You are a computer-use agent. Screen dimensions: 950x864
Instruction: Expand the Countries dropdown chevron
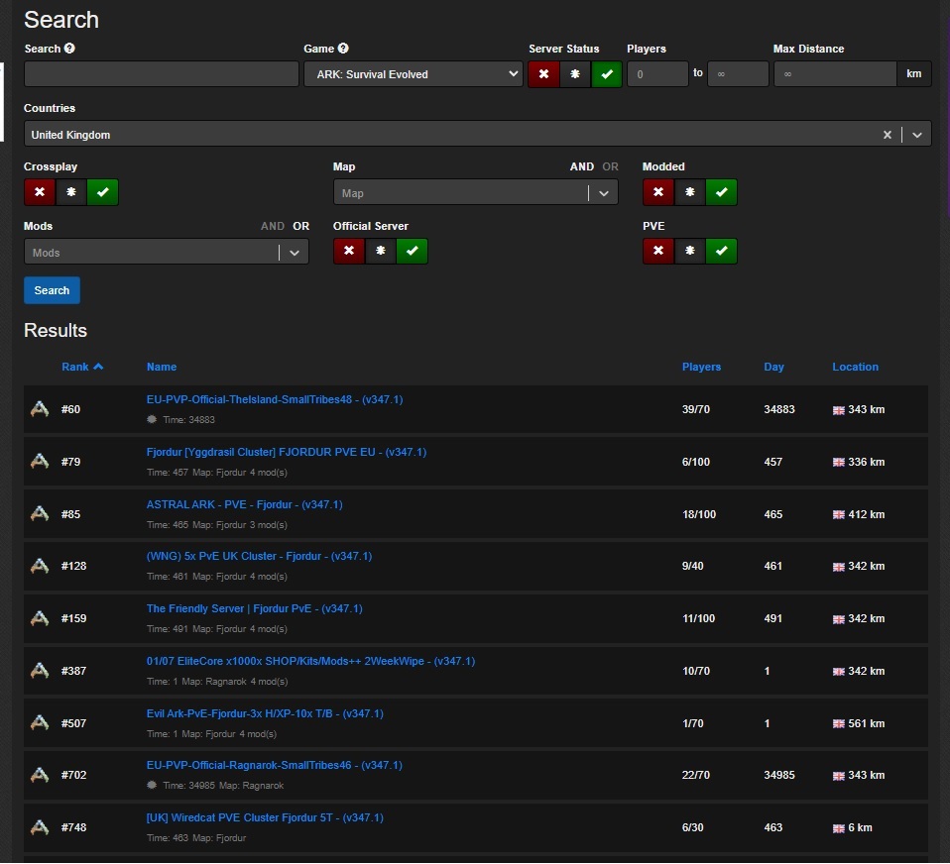pos(917,135)
